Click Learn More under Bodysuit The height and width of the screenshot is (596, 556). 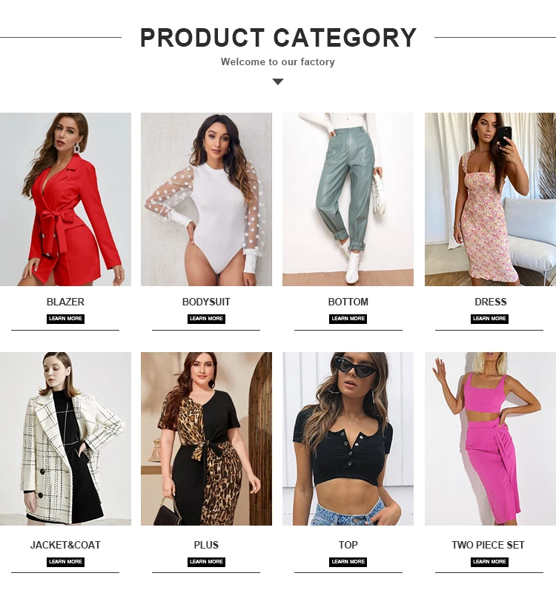point(206,319)
